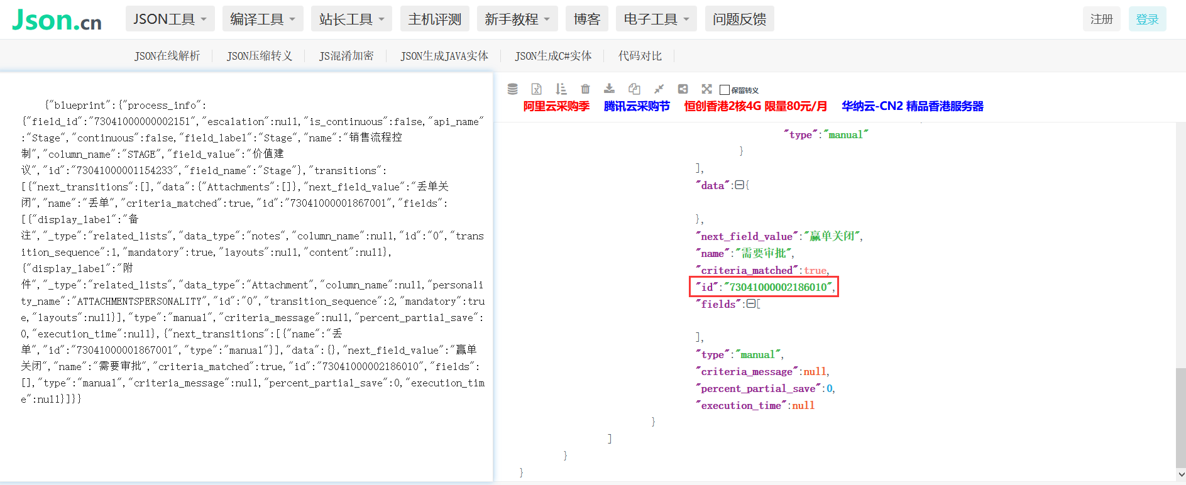Switch to the JSON压缩转义 tab
This screenshot has height=485, width=1186.
(259, 56)
